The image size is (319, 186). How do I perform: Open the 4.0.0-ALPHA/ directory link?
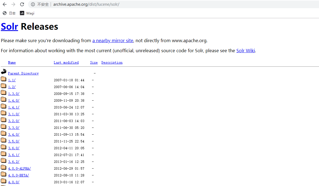(x=20, y=169)
